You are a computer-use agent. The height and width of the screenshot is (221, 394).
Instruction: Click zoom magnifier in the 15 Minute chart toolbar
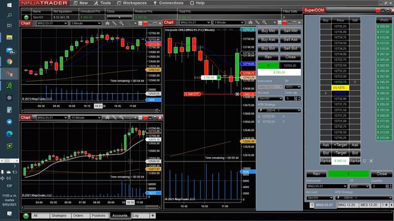click(121, 117)
